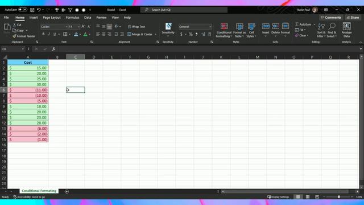Click the Increase Font Size icon
The height and width of the screenshot is (205, 364).
83,27
